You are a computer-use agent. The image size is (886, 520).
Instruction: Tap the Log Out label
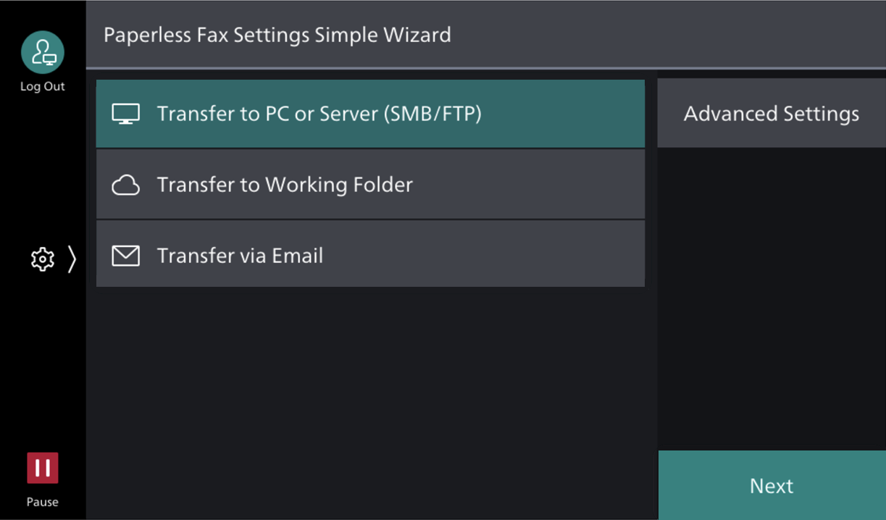(42, 85)
